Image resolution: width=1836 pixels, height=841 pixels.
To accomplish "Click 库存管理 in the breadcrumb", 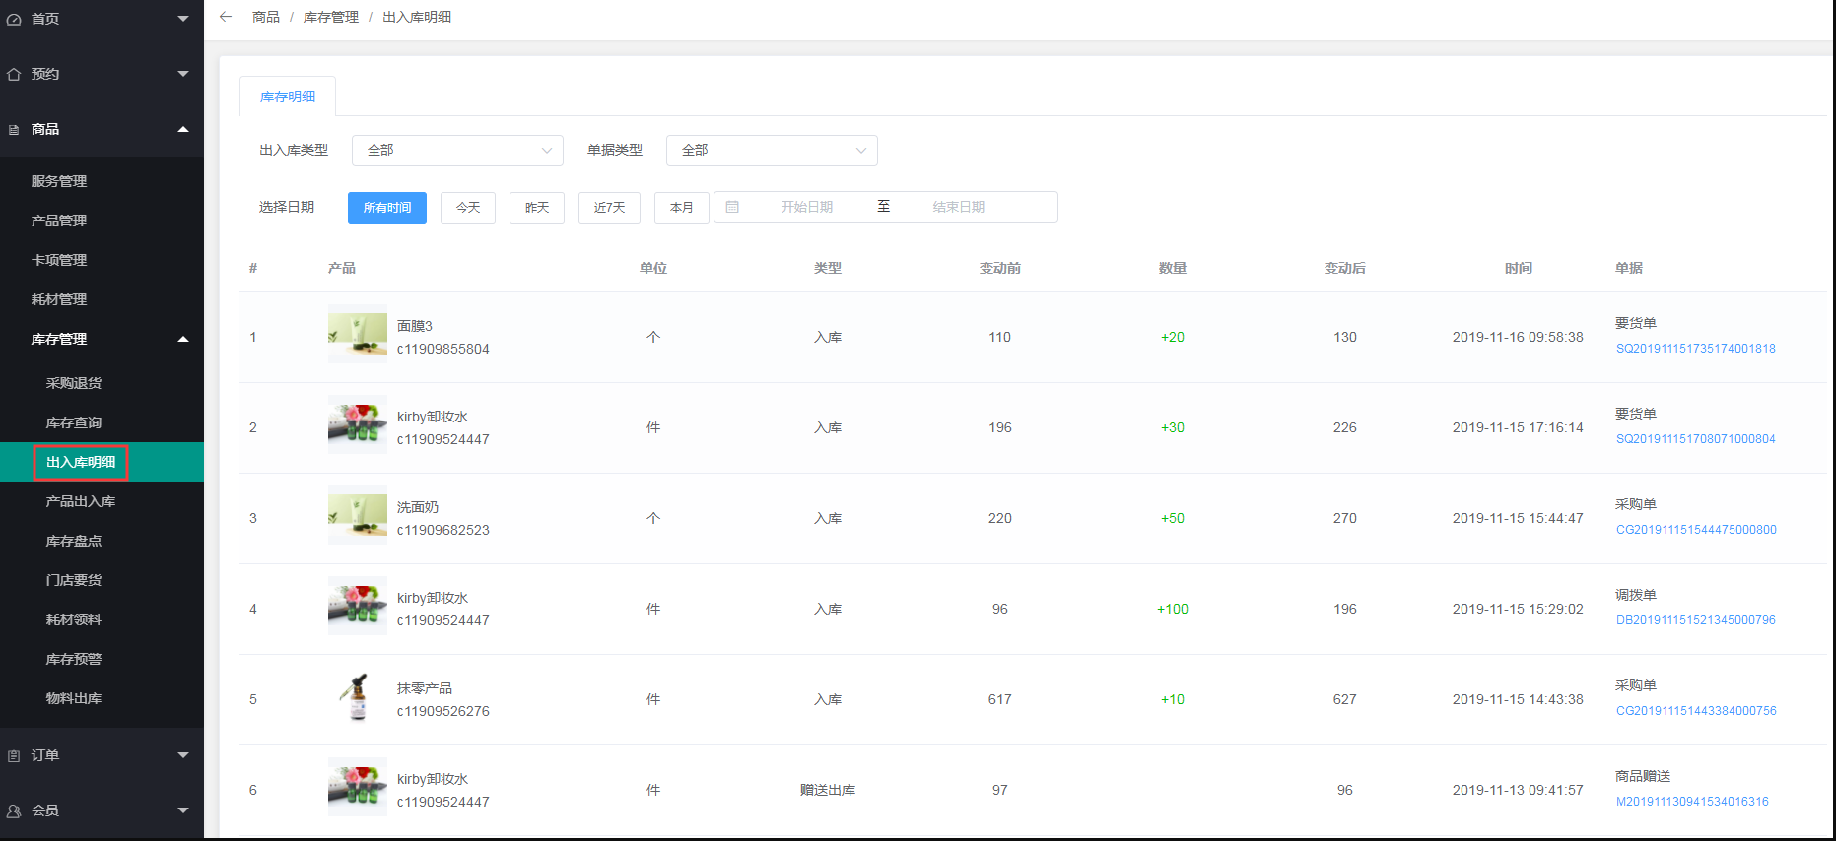I will coord(331,17).
